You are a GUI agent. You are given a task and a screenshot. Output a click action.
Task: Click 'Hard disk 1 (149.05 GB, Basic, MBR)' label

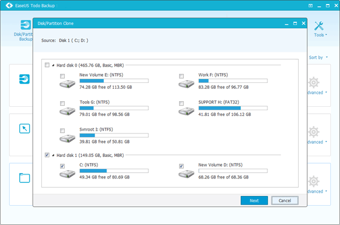tap(90, 155)
